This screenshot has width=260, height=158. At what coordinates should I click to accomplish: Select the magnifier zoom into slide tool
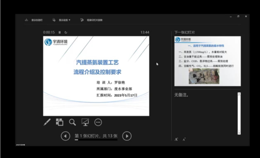point(72,122)
